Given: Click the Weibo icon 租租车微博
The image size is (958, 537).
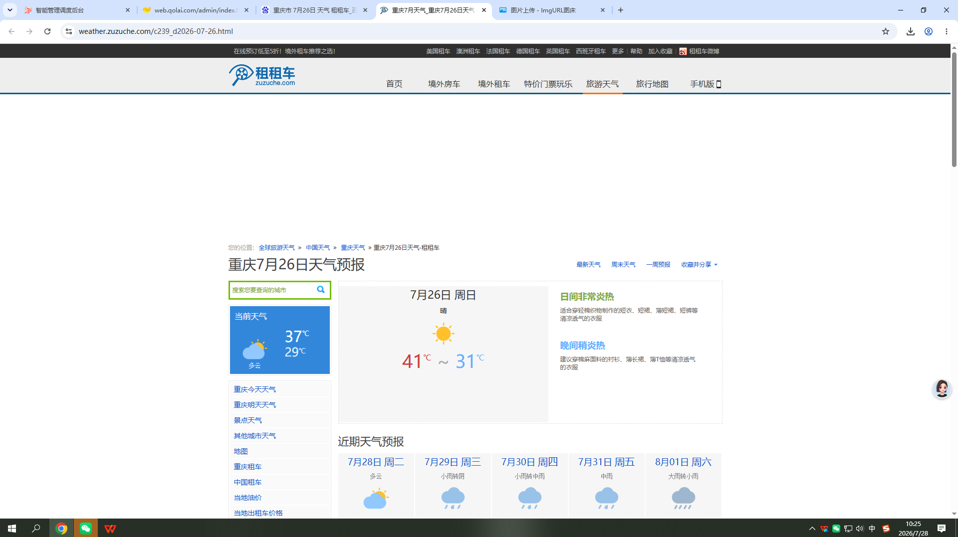Looking at the screenshot, I should pos(683,51).
